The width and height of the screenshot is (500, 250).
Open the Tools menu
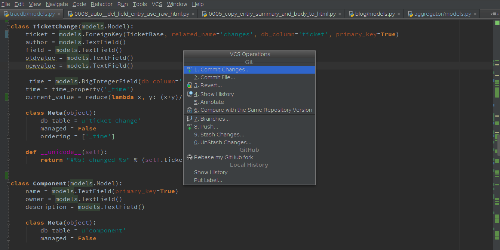tap(140, 4)
